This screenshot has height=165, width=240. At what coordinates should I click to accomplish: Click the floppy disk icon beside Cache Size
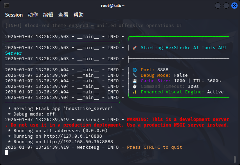click(x=135, y=81)
